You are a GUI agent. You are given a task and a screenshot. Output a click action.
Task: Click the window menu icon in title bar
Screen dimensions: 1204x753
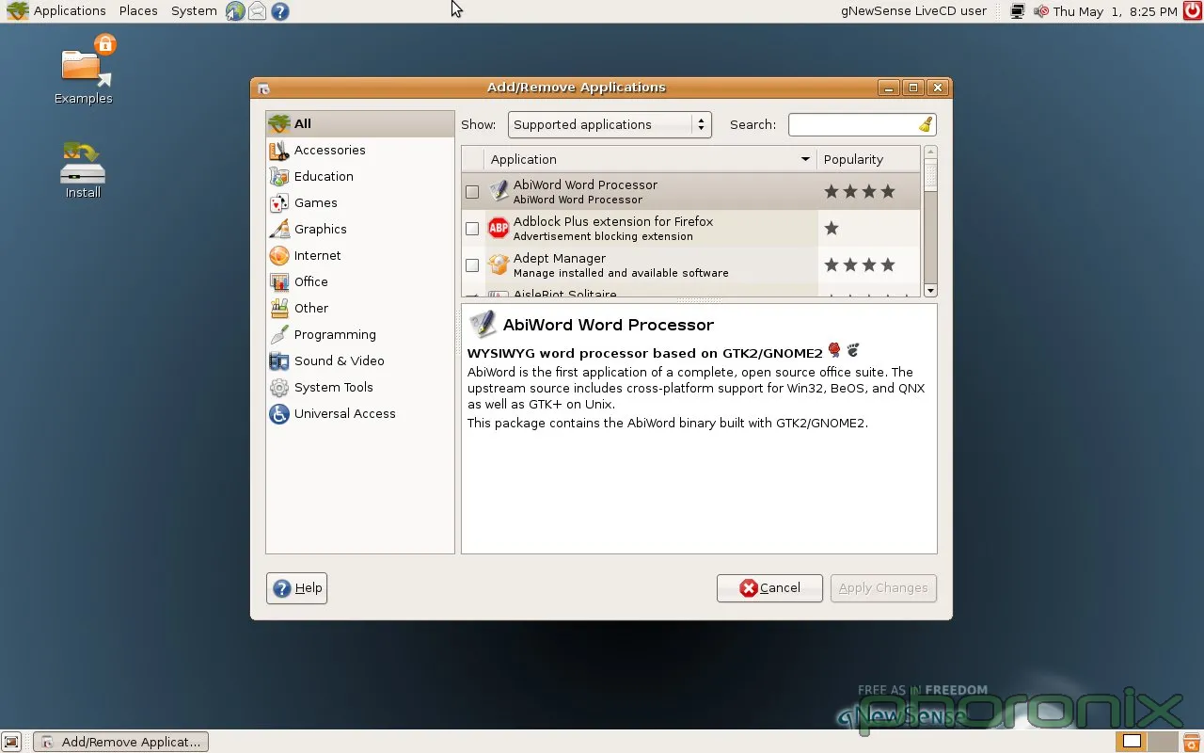[263, 88]
